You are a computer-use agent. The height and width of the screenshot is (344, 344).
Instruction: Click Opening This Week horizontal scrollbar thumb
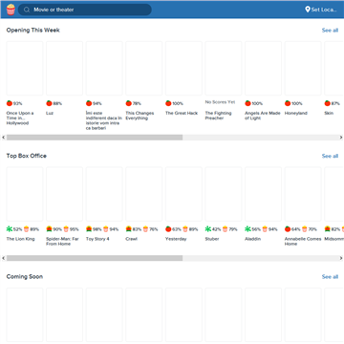coord(95,138)
